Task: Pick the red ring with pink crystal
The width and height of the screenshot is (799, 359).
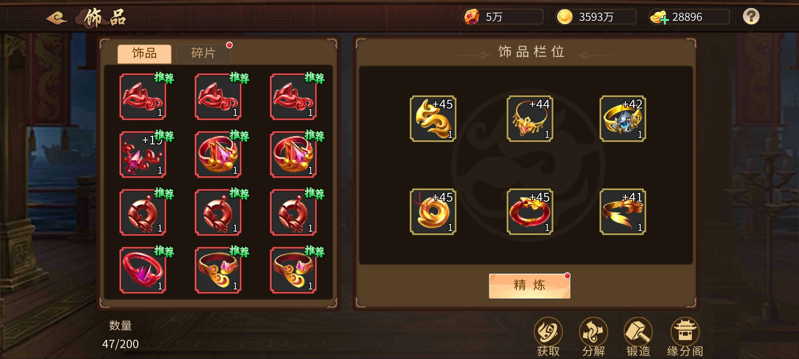Action: tap(143, 270)
